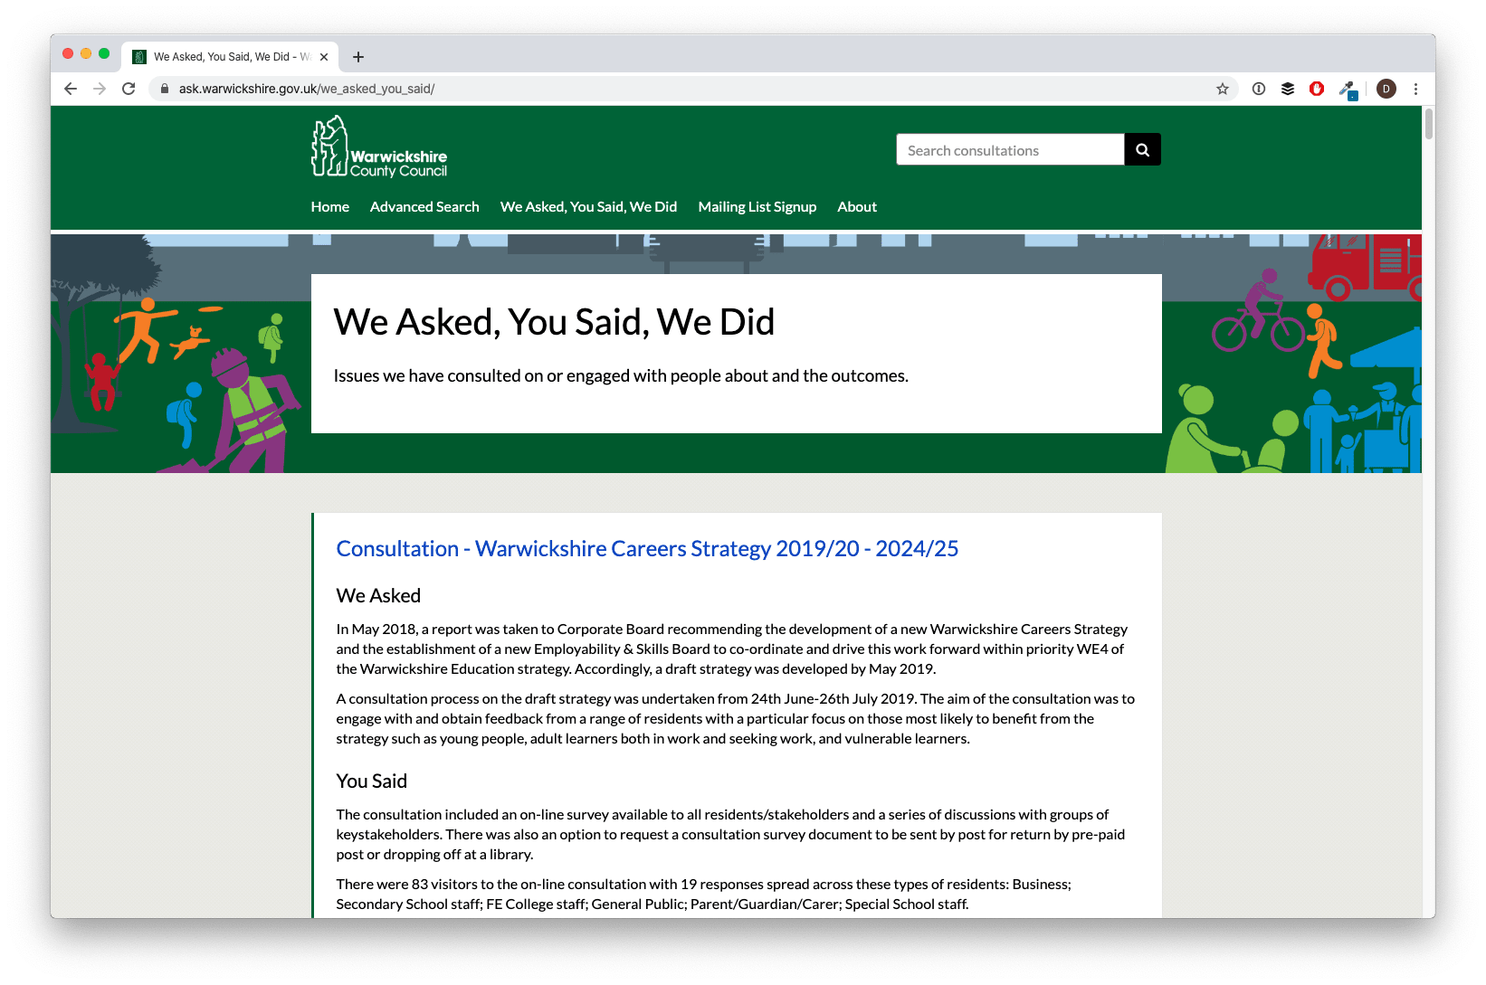Click the magnifier search button
The height and width of the screenshot is (985, 1486).
tap(1143, 150)
